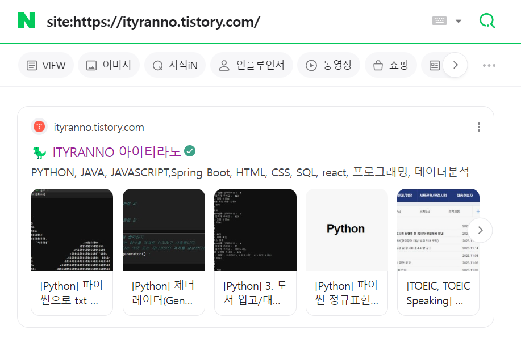
Task: Open thumbnail for 제너레이터 post
Action: [x=164, y=230]
